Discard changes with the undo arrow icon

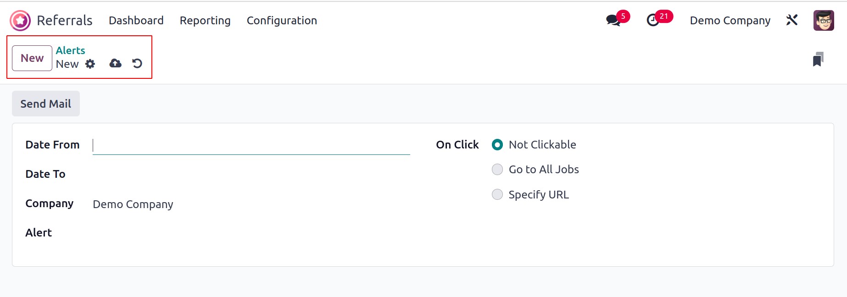[x=137, y=63]
